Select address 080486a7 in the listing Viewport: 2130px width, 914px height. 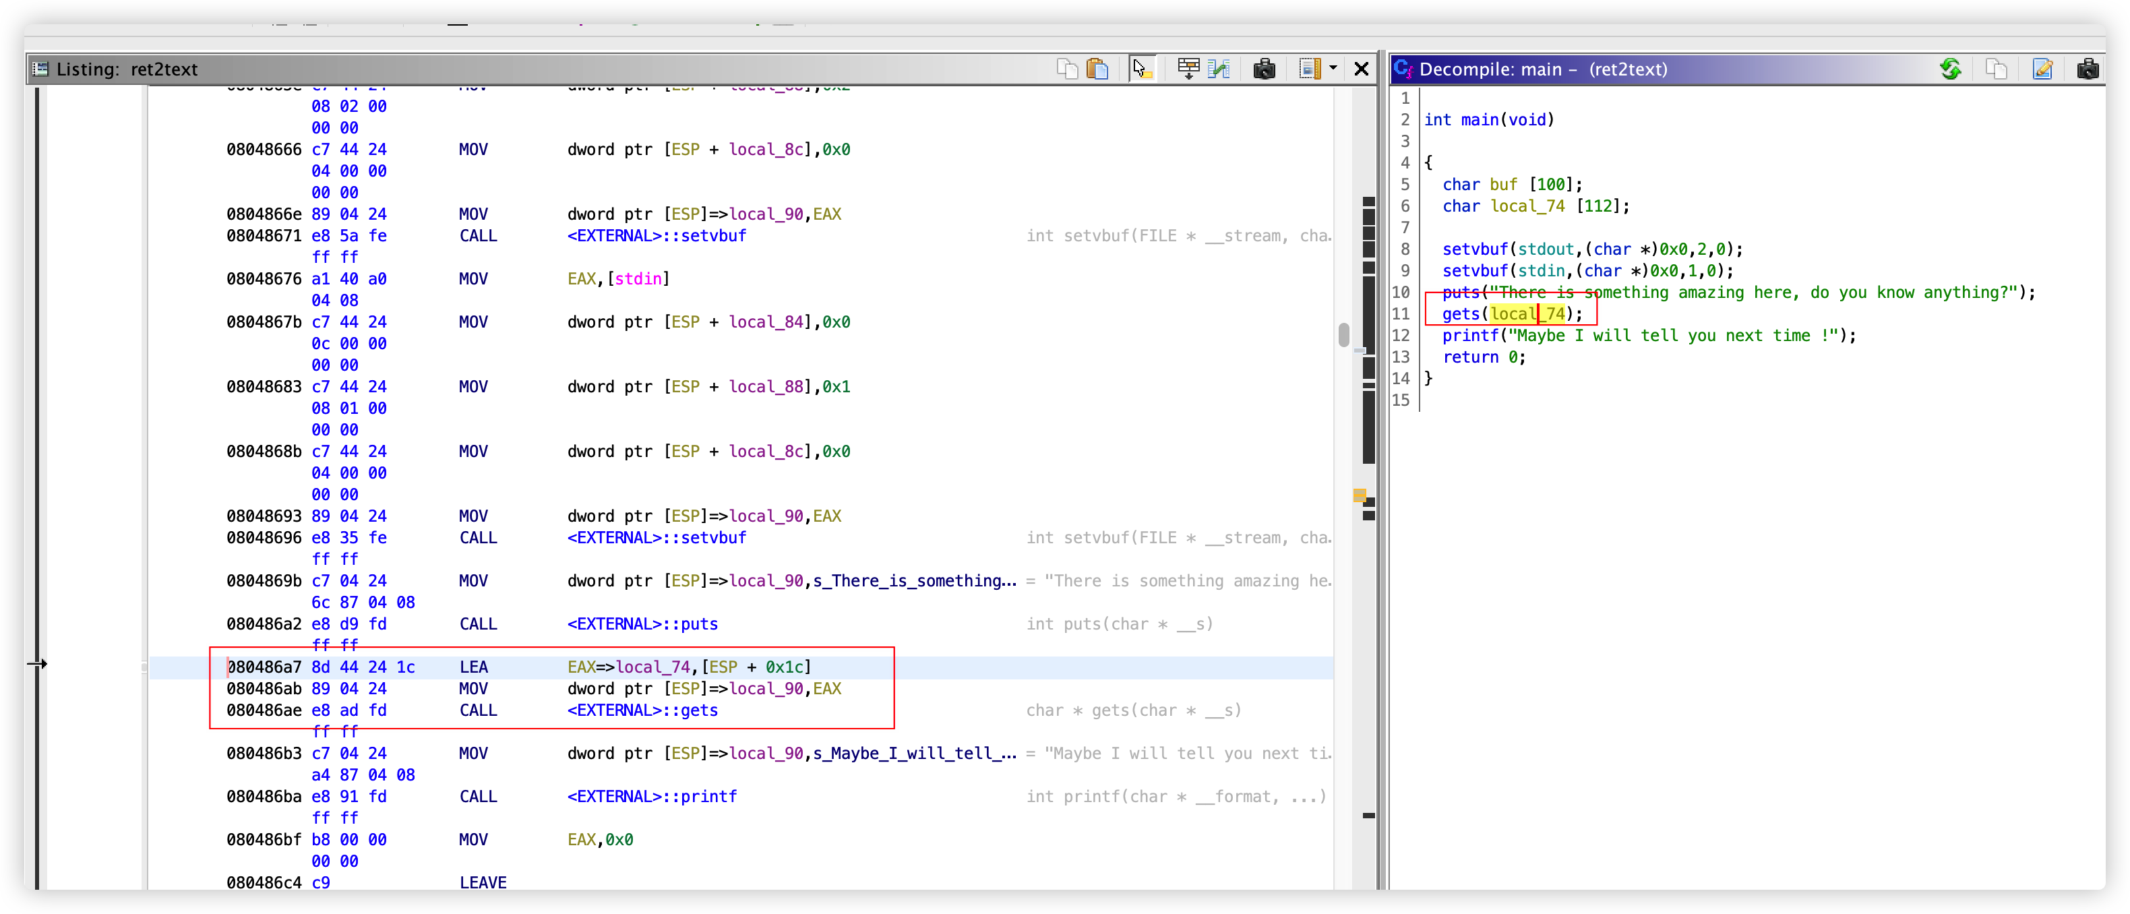pos(264,667)
